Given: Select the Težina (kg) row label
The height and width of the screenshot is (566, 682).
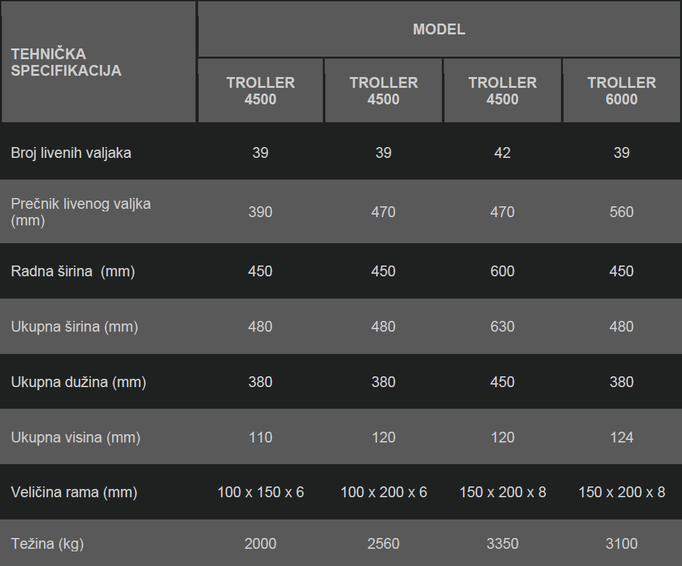Looking at the screenshot, I should [x=47, y=543].
